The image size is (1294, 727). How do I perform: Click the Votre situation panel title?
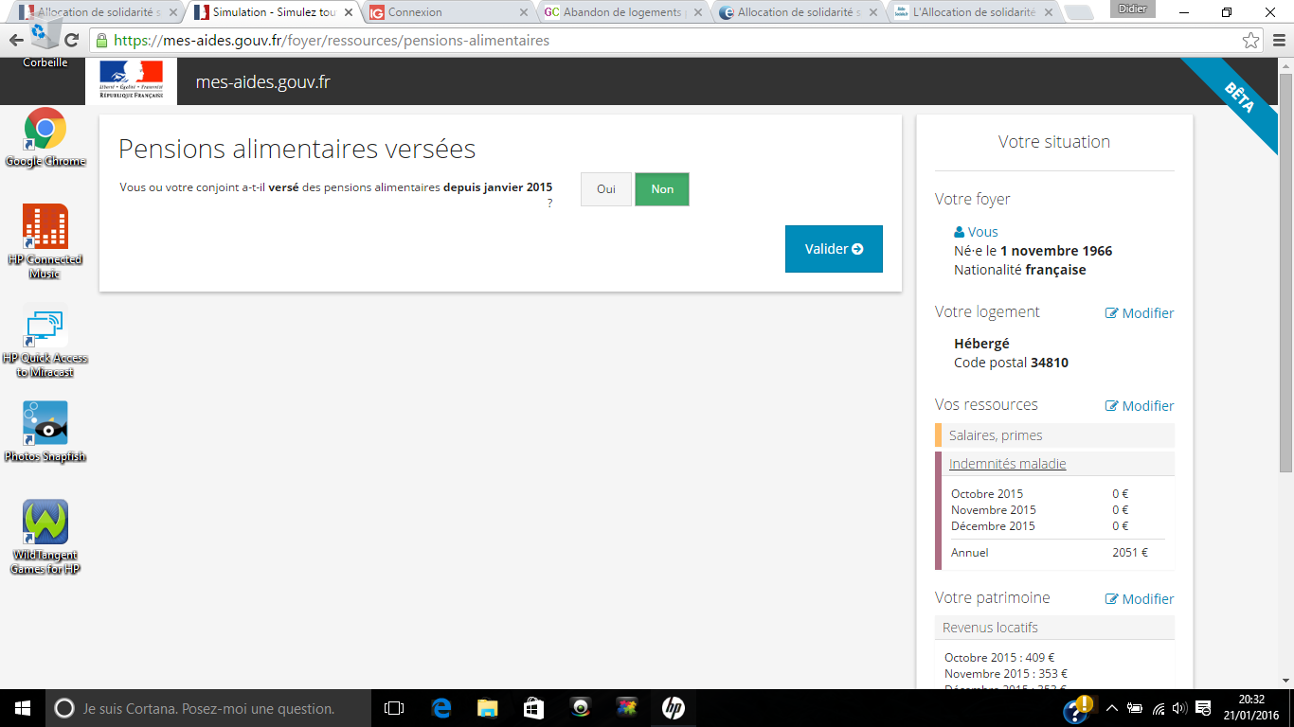click(x=1054, y=142)
